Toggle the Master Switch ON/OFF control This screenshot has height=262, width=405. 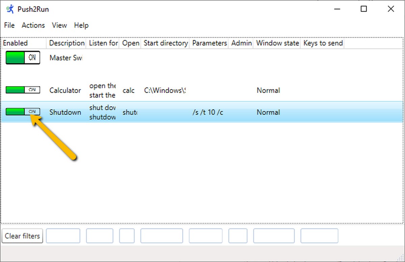coord(23,58)
